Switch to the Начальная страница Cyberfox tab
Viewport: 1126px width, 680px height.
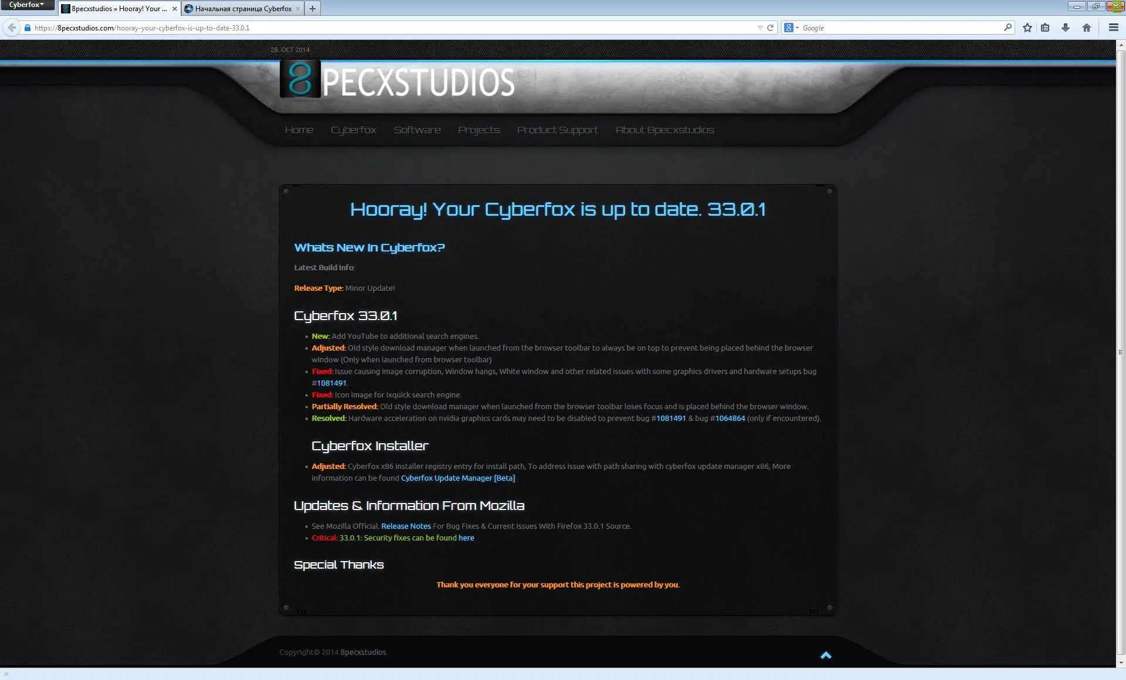tap(239, 9)
